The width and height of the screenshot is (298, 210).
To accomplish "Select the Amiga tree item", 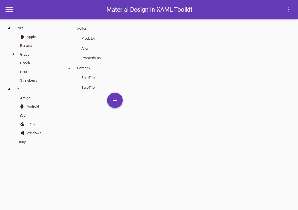I will [25, 98].
